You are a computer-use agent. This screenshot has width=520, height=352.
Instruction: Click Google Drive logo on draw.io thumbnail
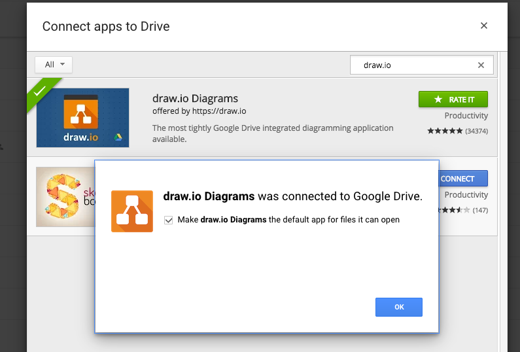point(118,137)
